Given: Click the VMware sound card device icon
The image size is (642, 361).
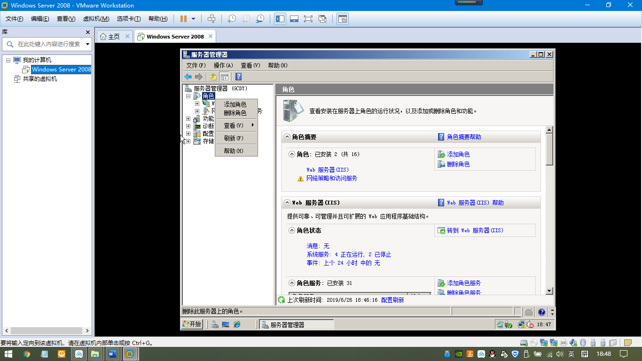Looking at the screenshot, I should coord(573,343).
